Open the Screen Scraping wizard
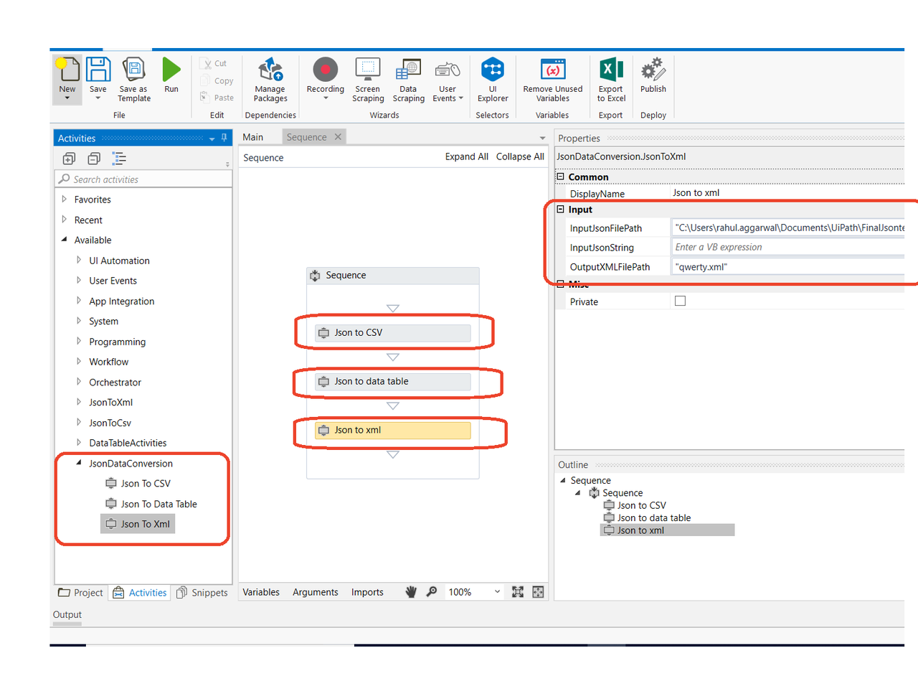918x689 pixels. click(x=367, y=79)
